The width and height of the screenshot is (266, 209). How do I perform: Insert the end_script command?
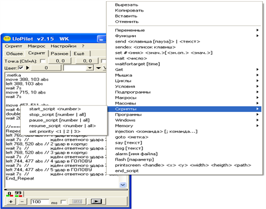184,171
